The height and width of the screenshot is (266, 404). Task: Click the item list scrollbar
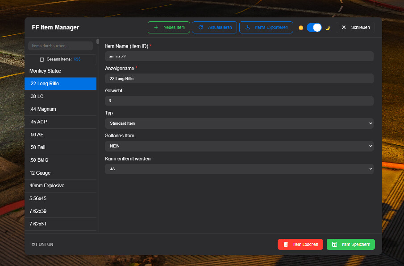click(98, 42)
